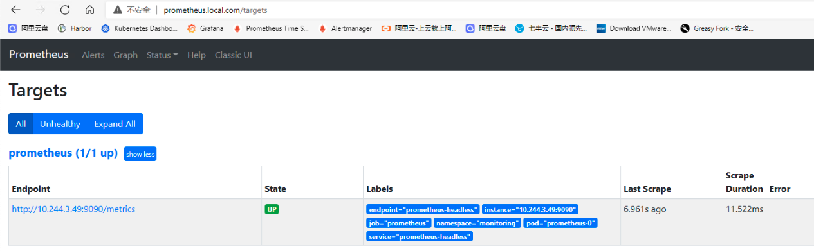Open the Harbor bookmark
Image resolution: width=814 pixels, height=251 pixels.
pyautogui.click(x=75, y=28)
